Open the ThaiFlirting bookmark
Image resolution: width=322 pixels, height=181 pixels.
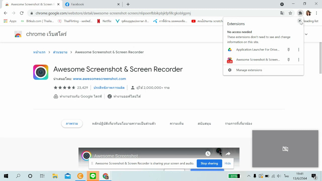click(75, 21)
